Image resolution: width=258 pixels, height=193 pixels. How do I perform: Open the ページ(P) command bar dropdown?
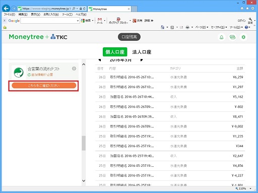point(202,27)
